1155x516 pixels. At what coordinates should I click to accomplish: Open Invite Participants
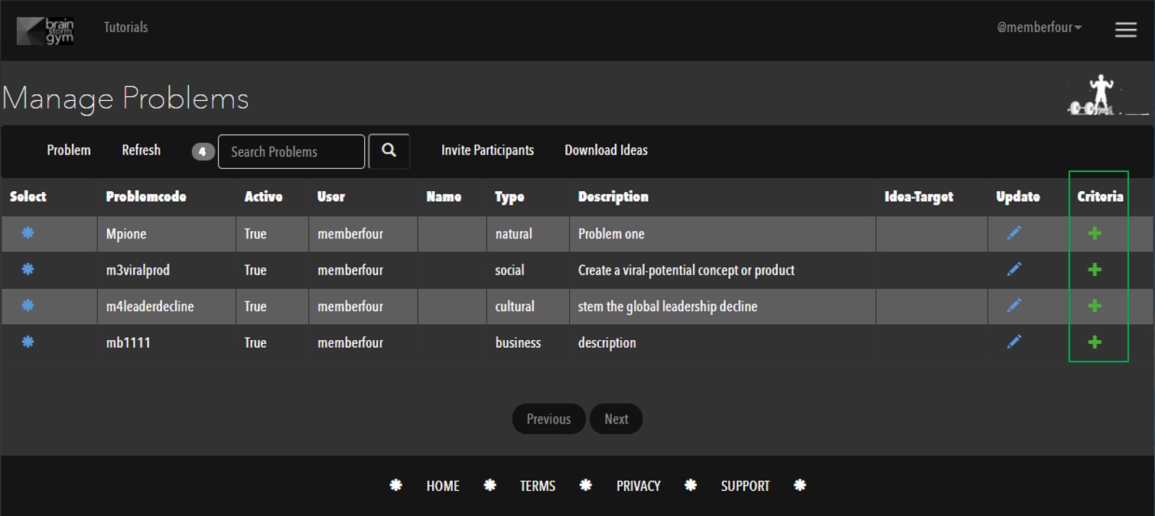pos(487,150)
